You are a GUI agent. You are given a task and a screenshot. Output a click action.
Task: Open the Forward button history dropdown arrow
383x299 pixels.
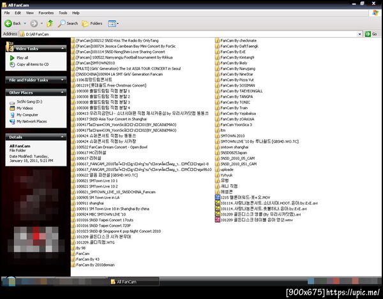click(x=41, y=24)
